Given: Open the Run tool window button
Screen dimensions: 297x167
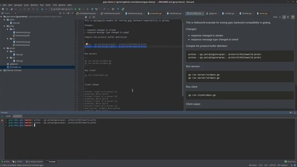Looking at the screenshot, I should coord(6,162).
